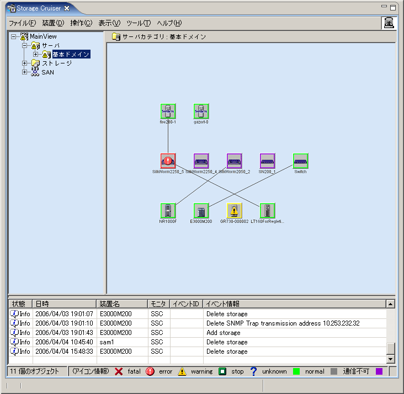Click the GR730-000002 warning storage icon
The height and width of the screenshot is (394, 404).
(234, 211)
